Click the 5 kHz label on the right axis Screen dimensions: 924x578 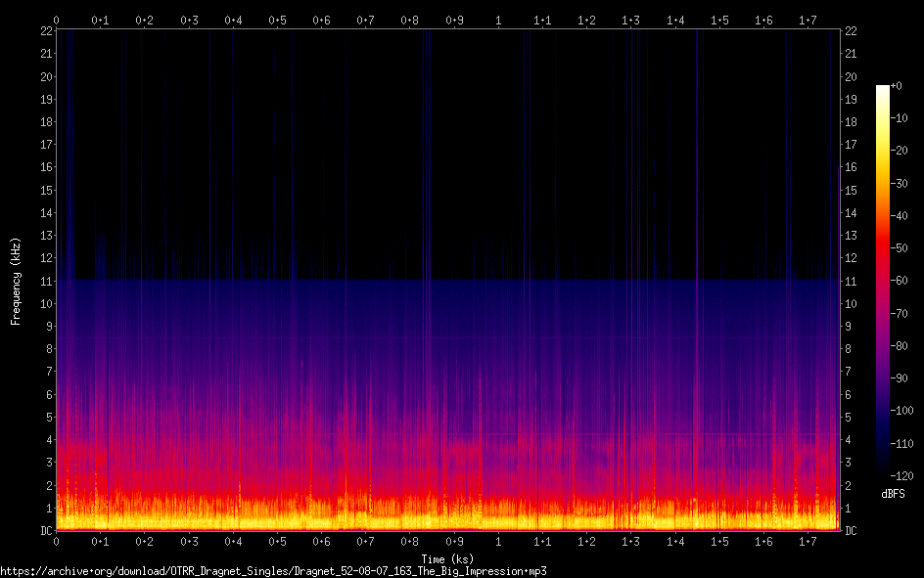point(848,418)
